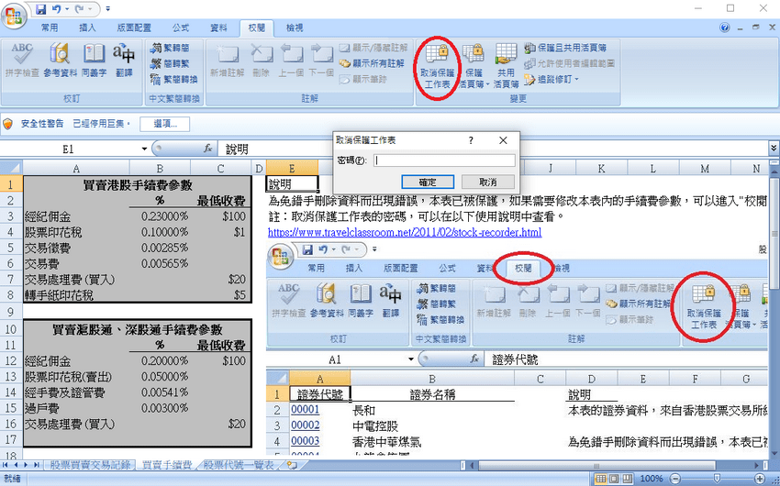Open 版面配置 tab in the top ribbon
This screenshot has height=486, width=780.
(134, 28)
